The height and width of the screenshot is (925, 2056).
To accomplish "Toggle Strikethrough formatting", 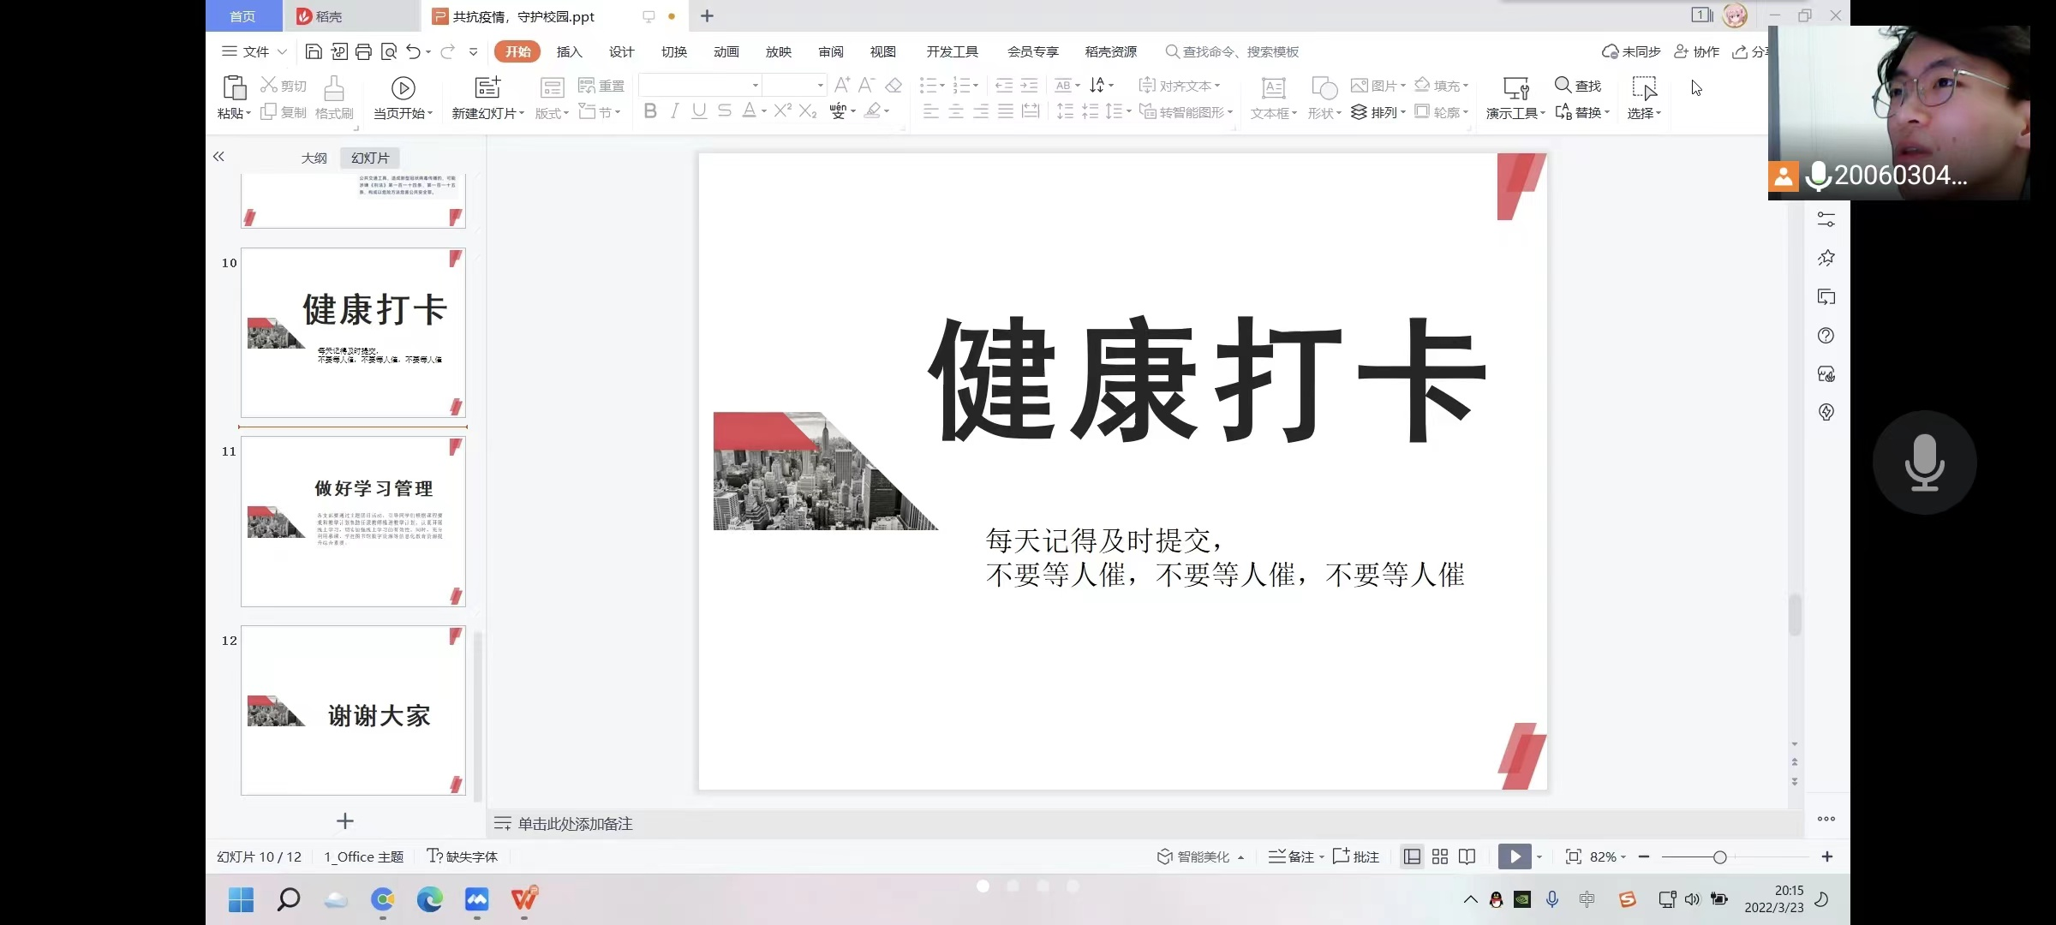I will [x=725, y=111].
